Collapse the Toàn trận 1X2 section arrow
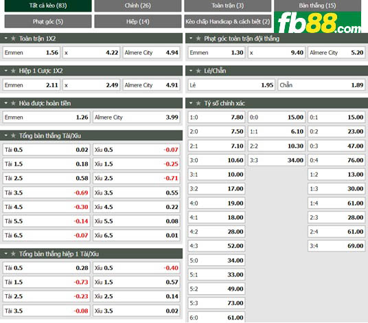 tap(6, 38)
